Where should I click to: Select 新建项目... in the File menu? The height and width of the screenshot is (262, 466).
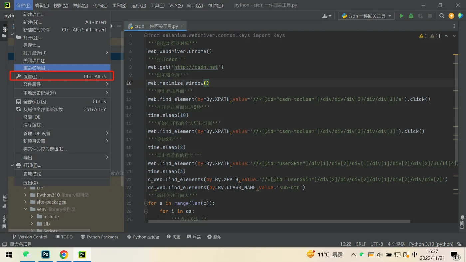pos(62,14)
